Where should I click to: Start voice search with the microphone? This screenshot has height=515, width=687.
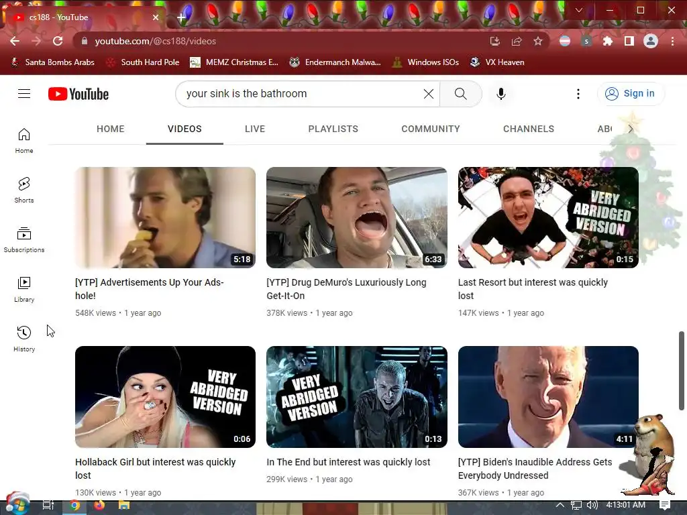coord(500,94)
